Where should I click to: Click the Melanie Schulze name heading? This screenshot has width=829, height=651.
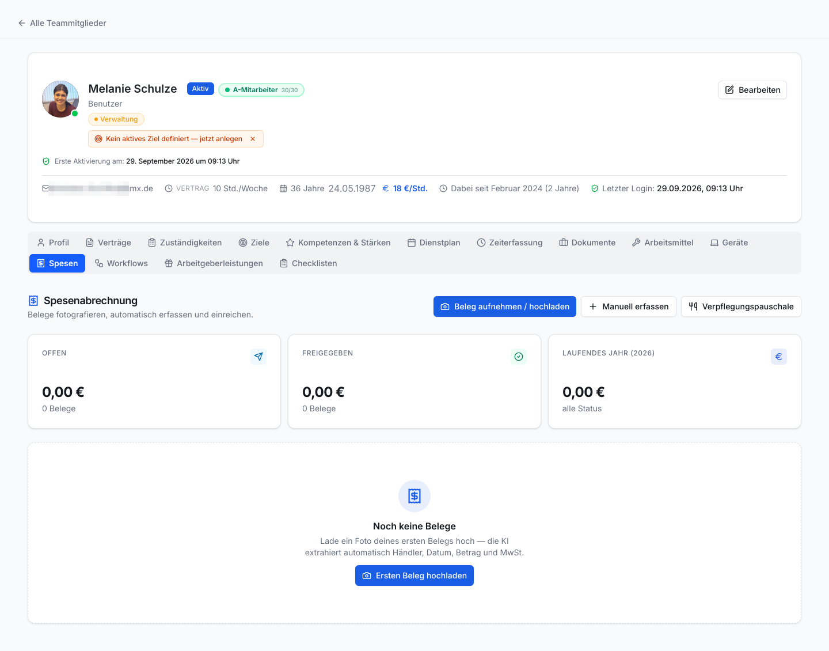[132, 89]
